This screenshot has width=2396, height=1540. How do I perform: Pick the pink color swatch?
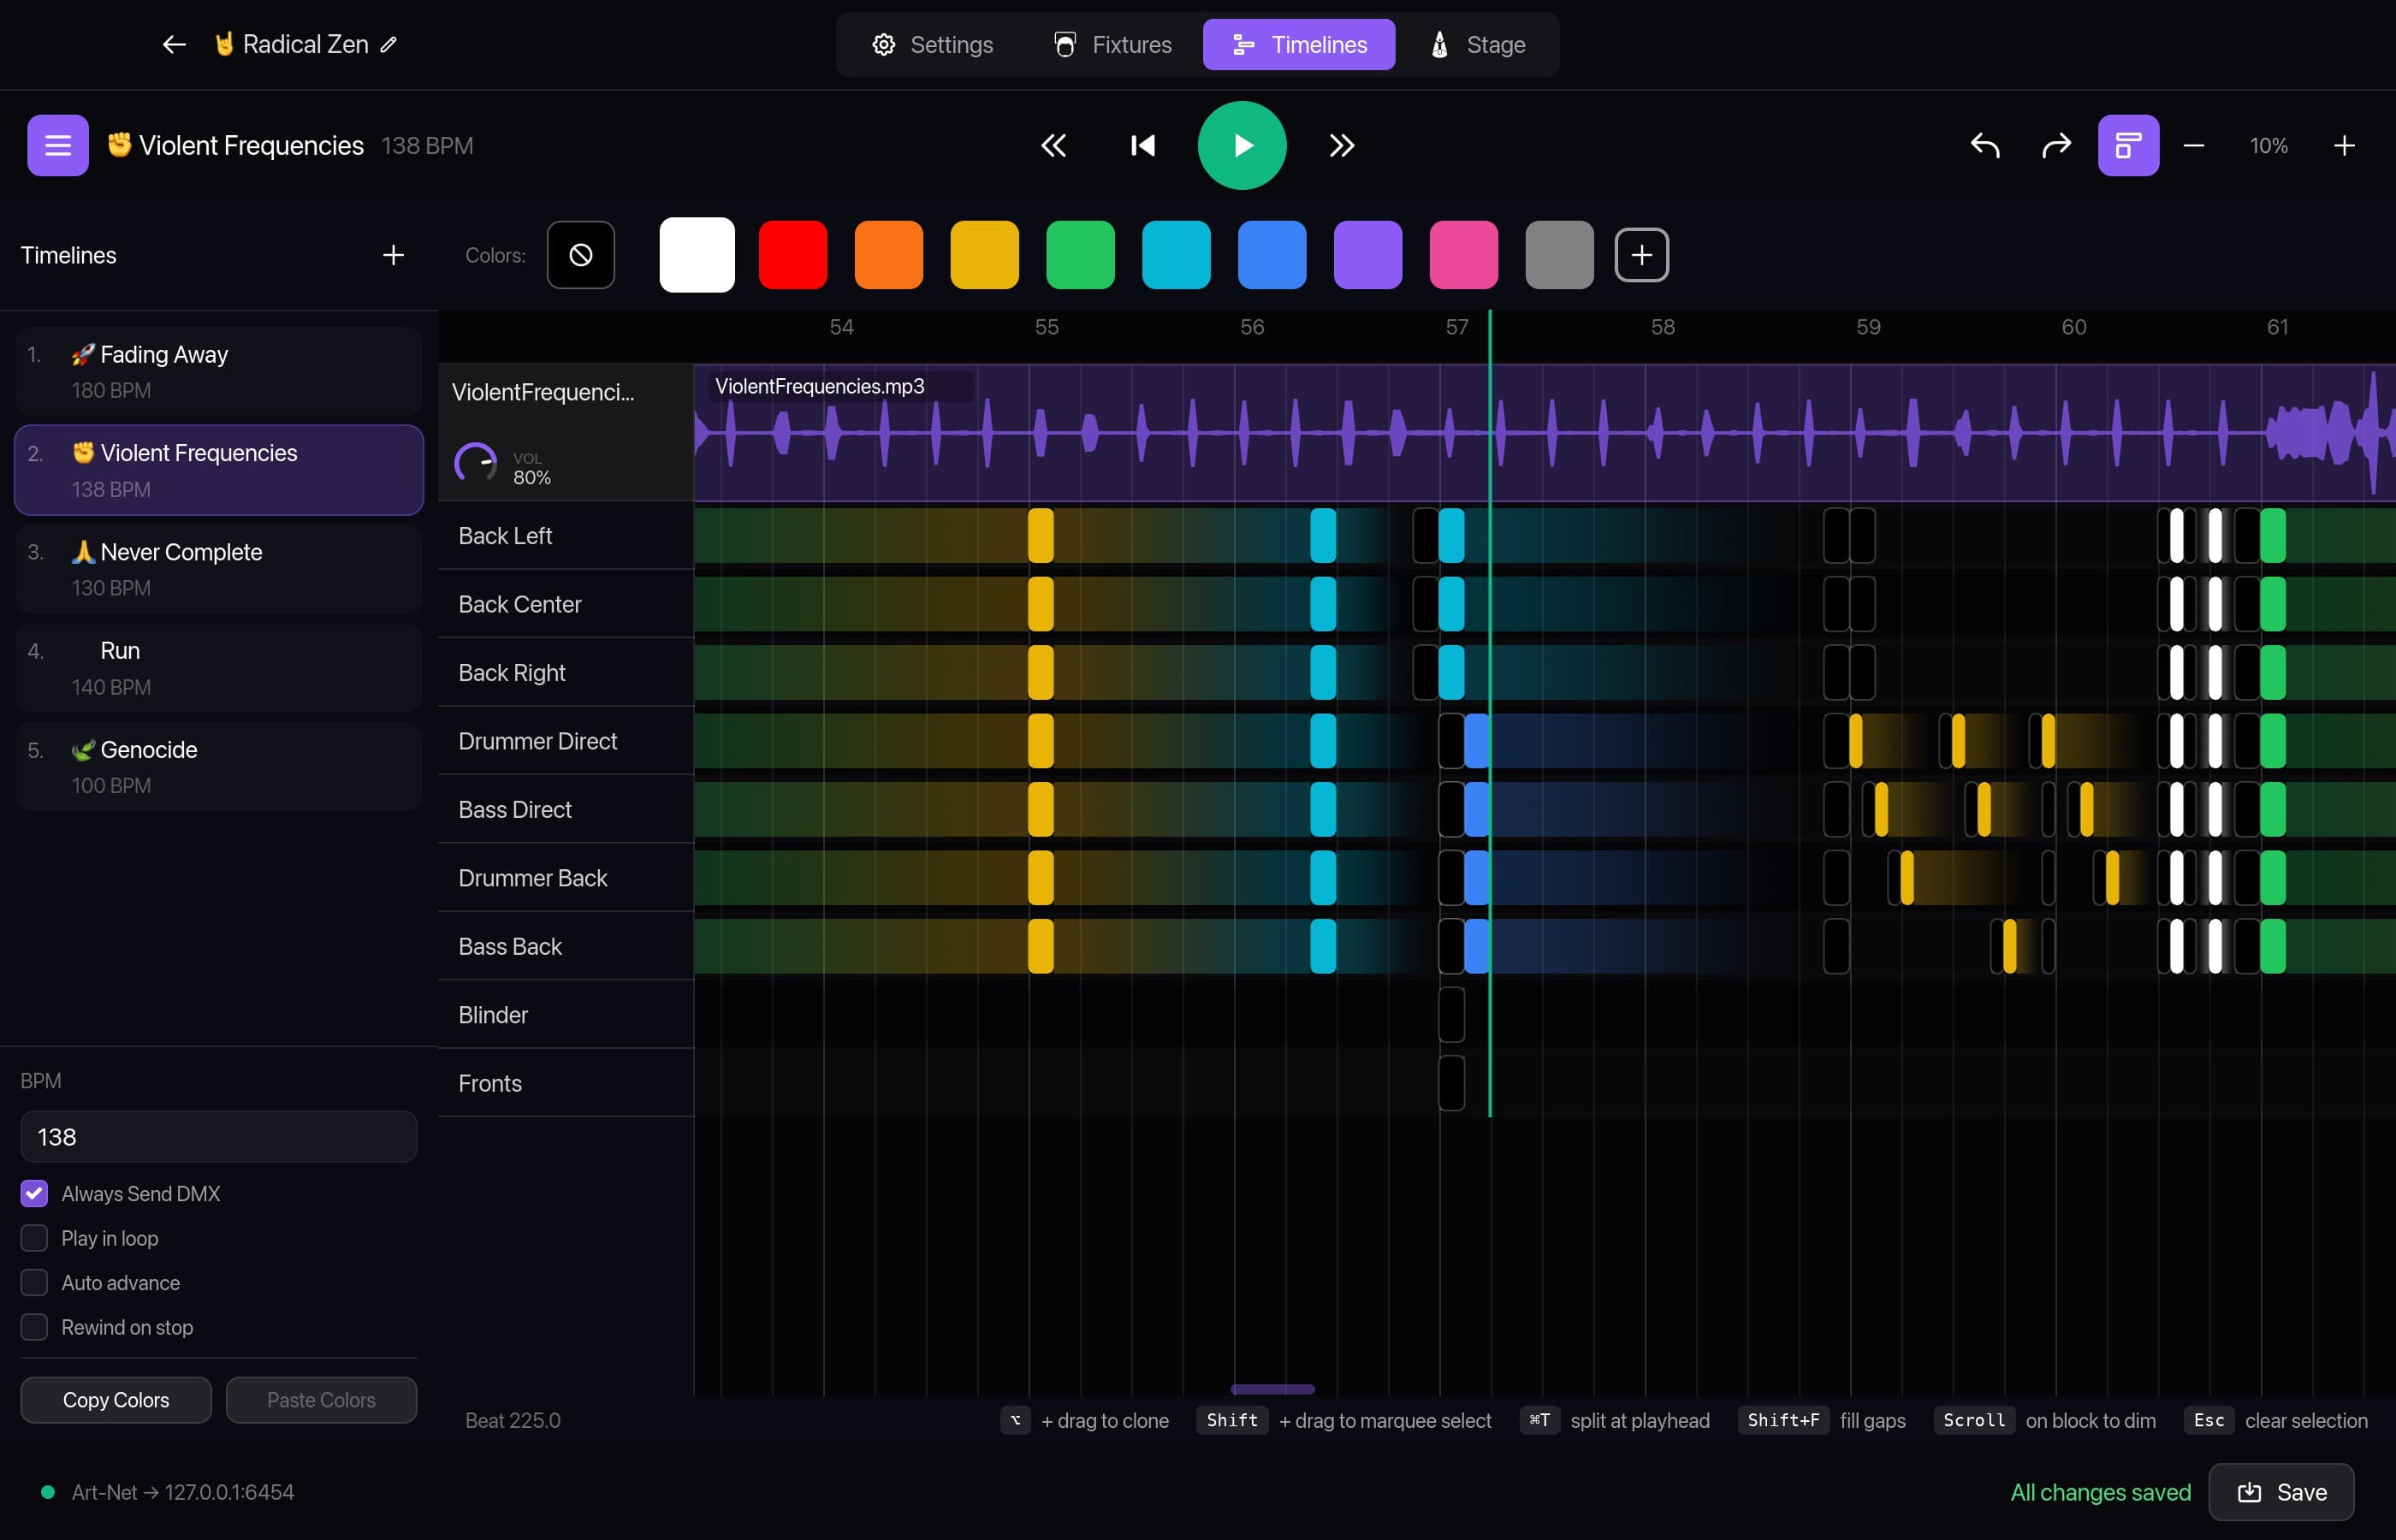[x=1464, y=255]
